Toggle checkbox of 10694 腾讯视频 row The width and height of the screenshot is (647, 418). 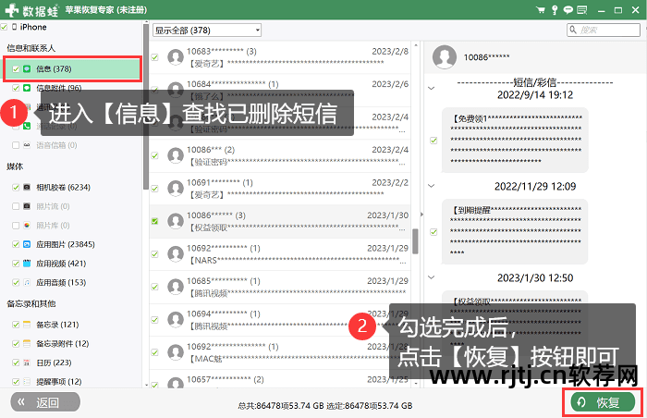click(x=154, y=320)
